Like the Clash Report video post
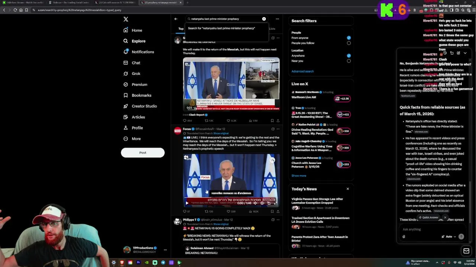Viewport: 476px width, 267px height. click(232, 121)
